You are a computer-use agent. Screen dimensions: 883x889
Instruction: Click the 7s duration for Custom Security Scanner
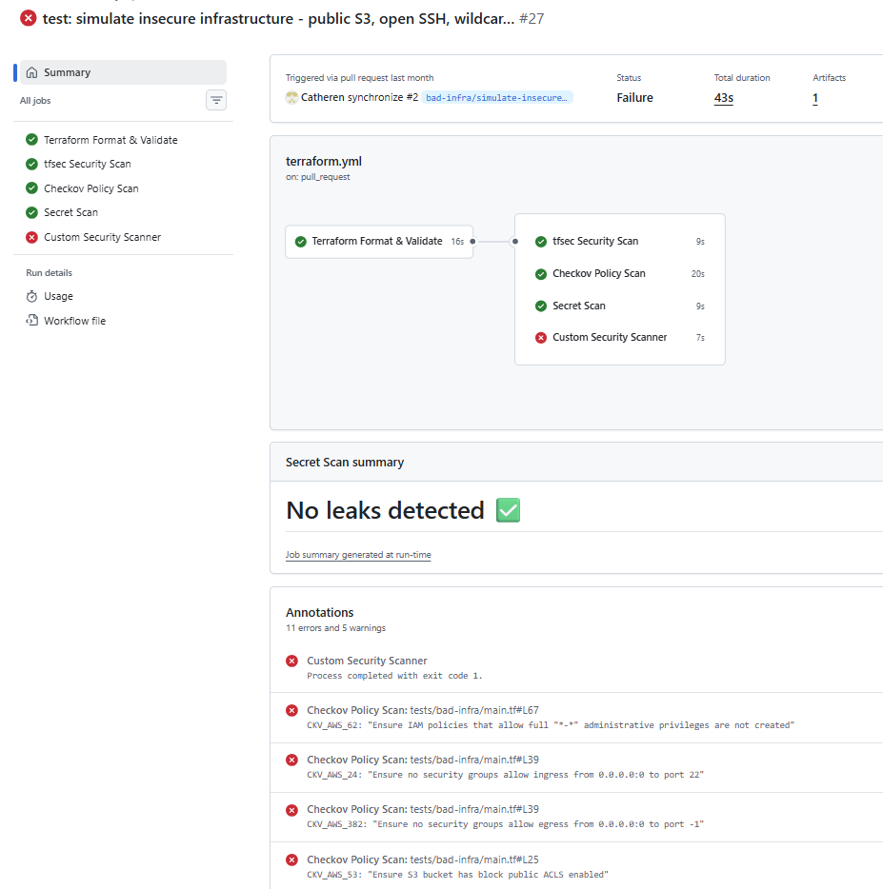(x=700, y=337)
